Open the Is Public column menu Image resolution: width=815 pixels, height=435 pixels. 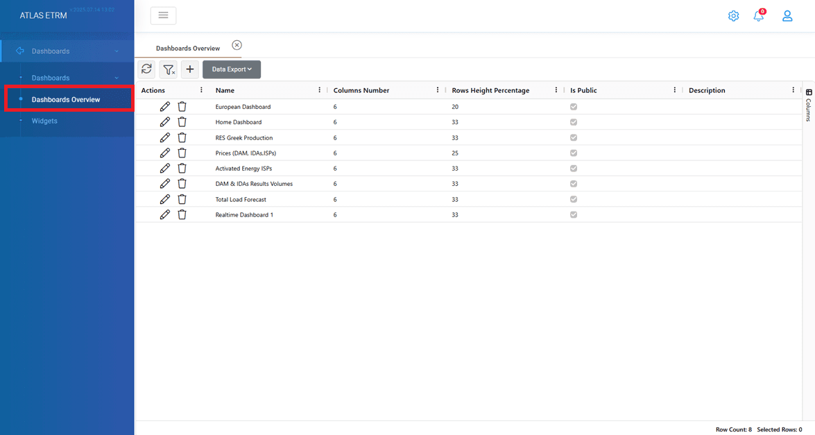coord(675,90)
